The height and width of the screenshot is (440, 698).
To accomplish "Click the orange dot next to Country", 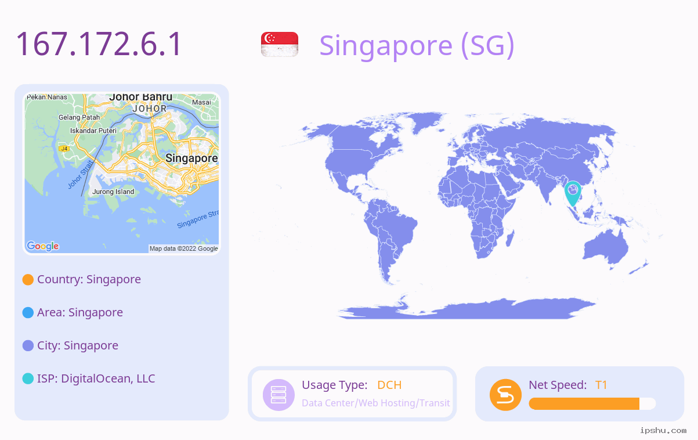I will click(28, 279).
